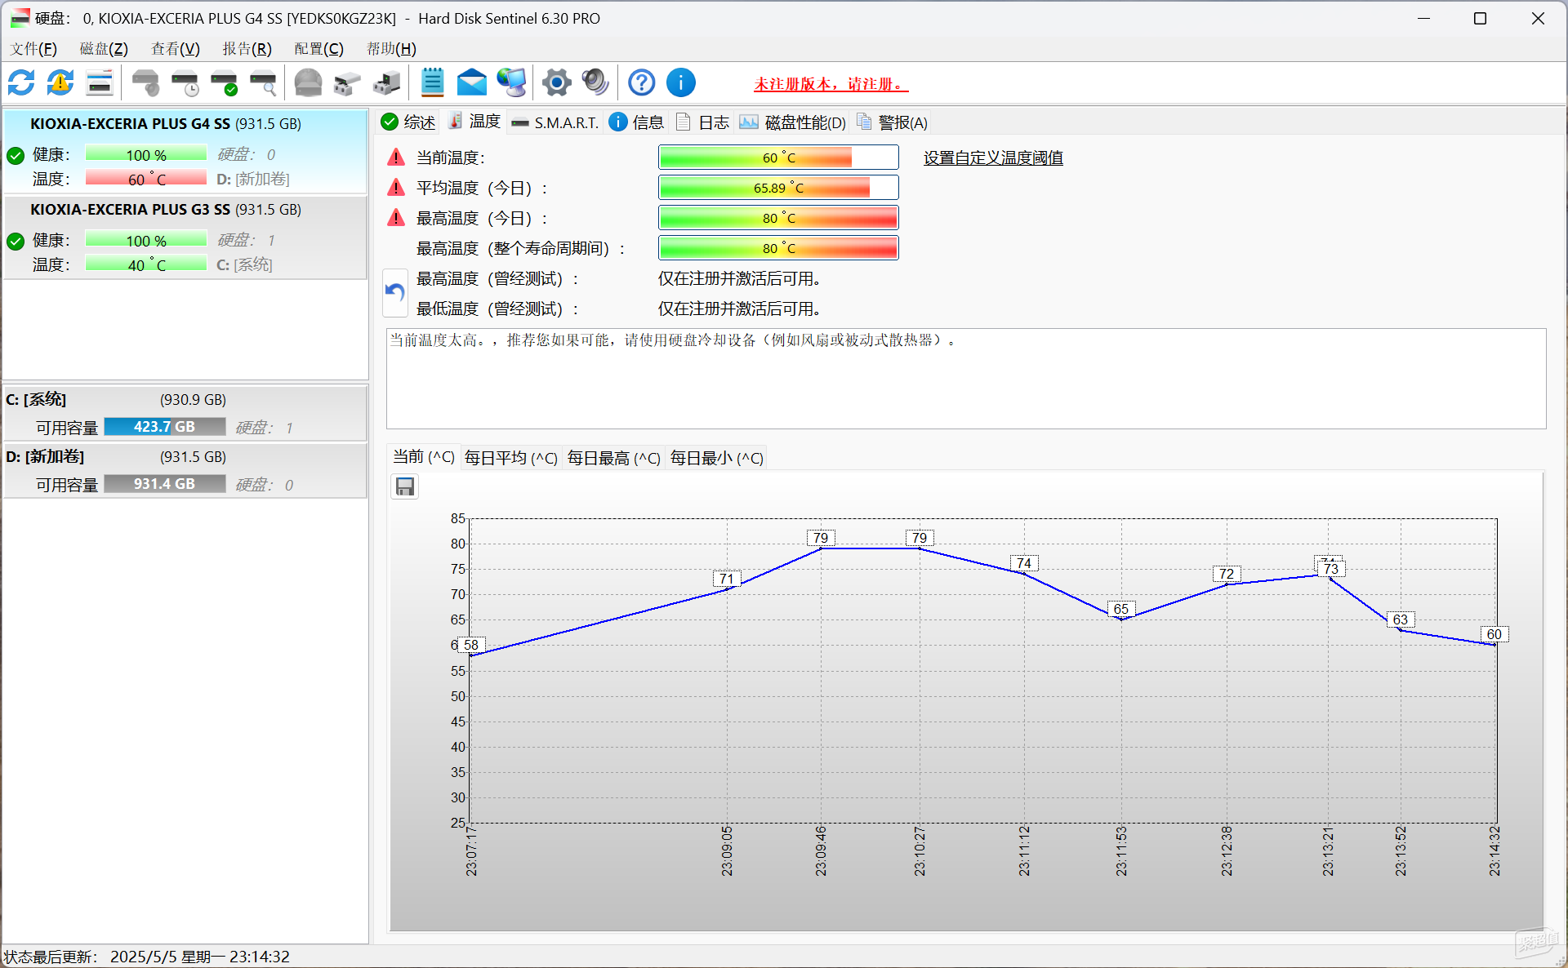Image resolution: width=1568 pixels, height=968 pixels.
Task: Click the gray disk dome icon
Action: tap(308, 82)
